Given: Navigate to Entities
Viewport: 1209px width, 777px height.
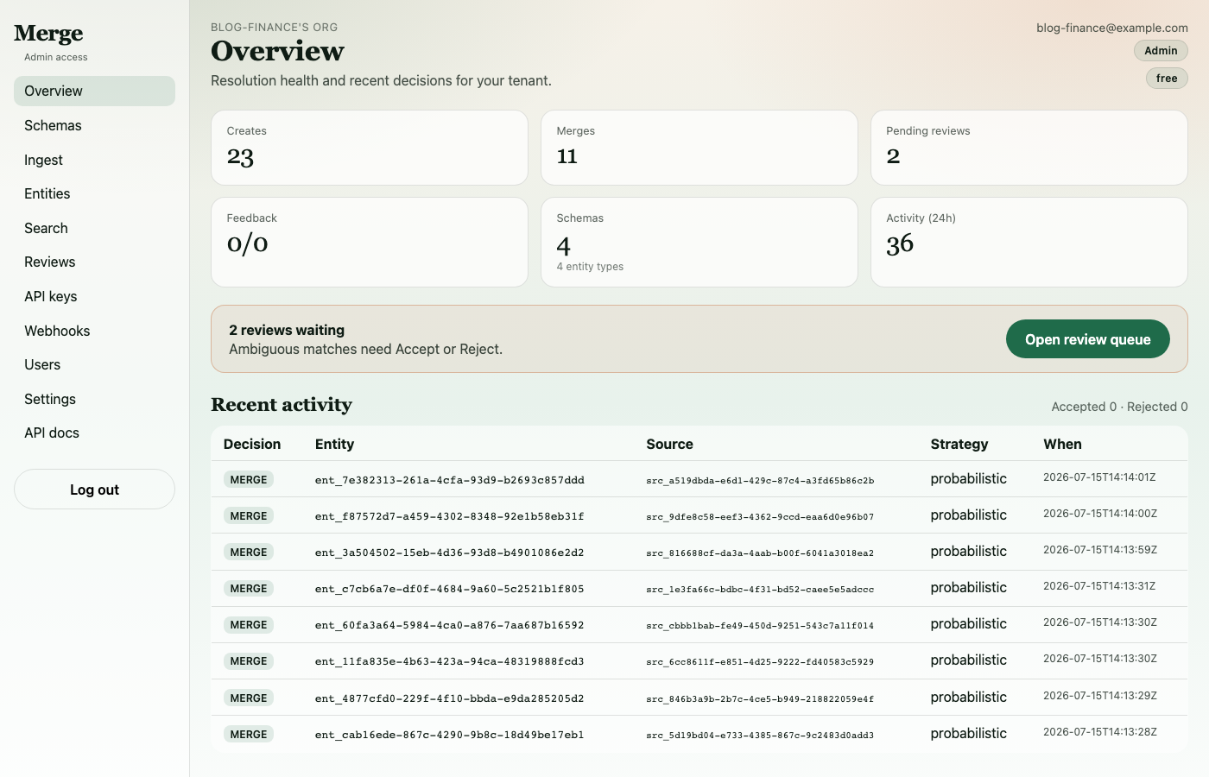Looking at the screenshot, I should 94,193.
